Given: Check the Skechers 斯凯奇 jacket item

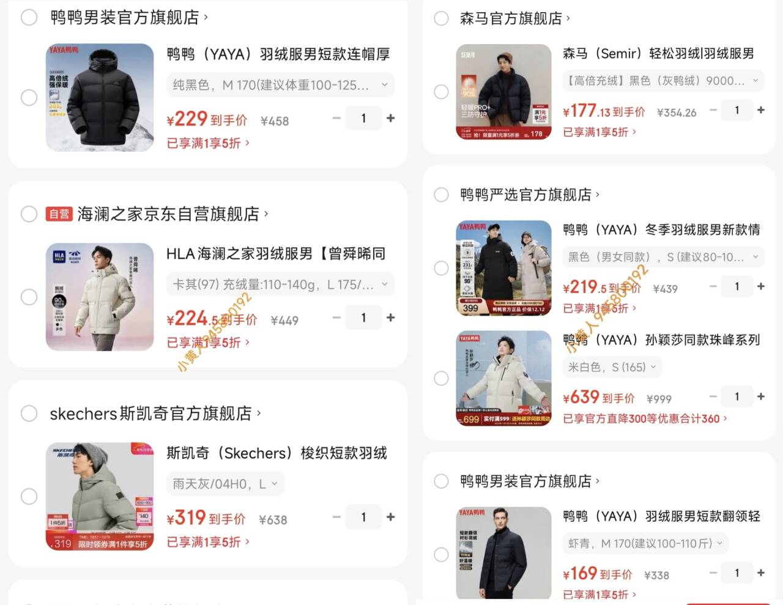Looking at the screenshot, I should (29, 496).
